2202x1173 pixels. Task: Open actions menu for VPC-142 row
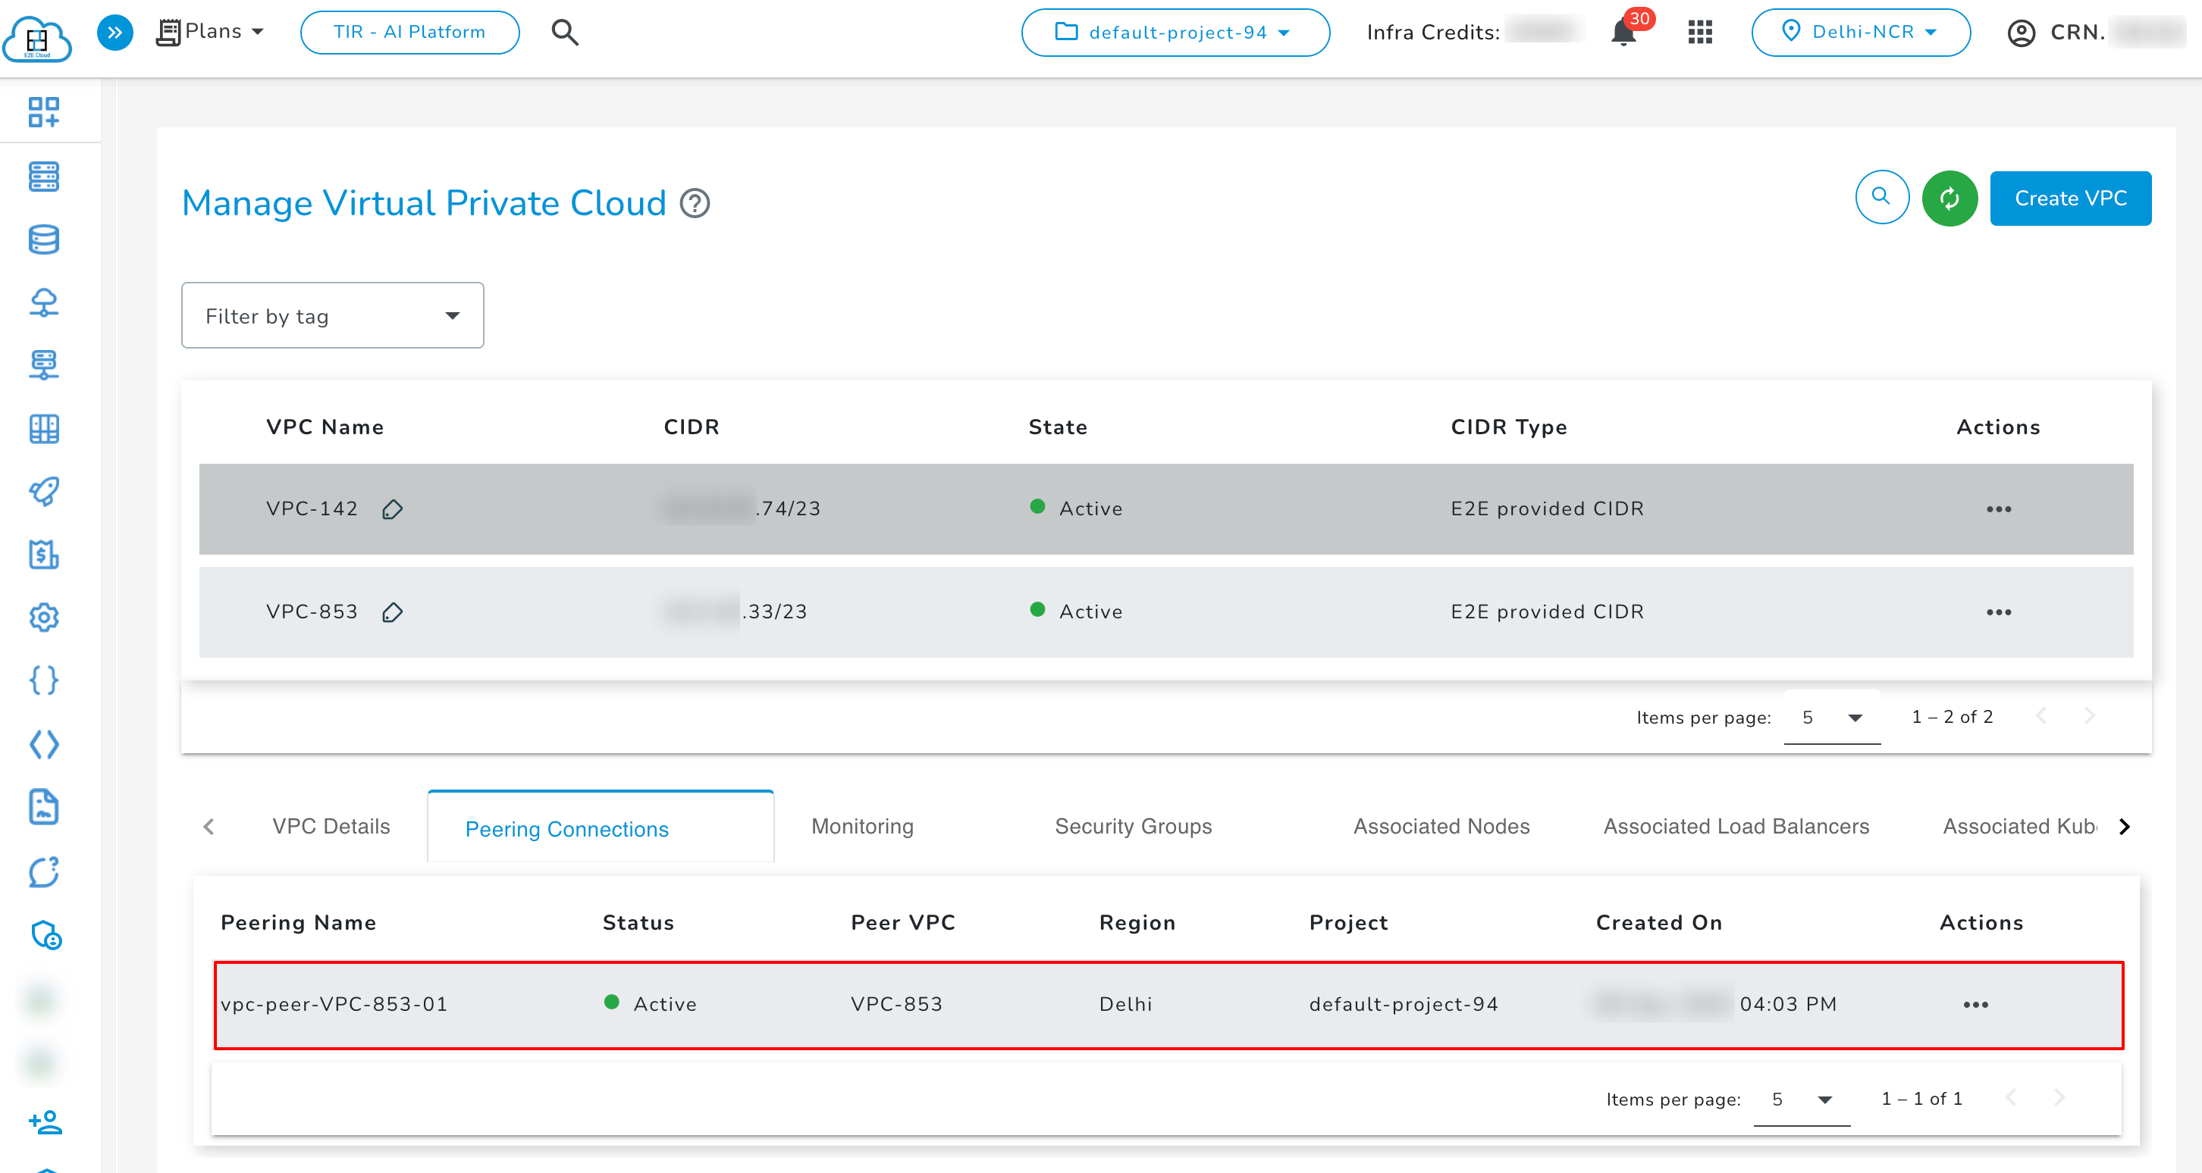coord(1998,509)
